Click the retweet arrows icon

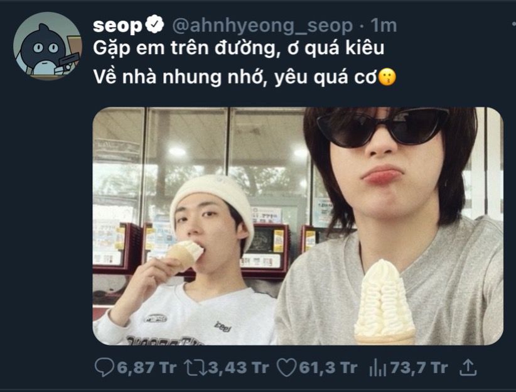pos(195,367)
